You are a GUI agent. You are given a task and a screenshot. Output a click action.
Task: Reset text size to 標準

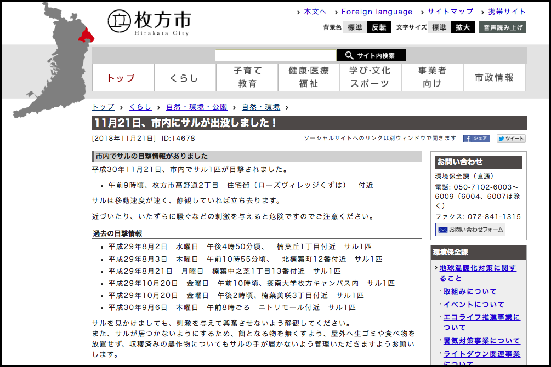(439, 27)
